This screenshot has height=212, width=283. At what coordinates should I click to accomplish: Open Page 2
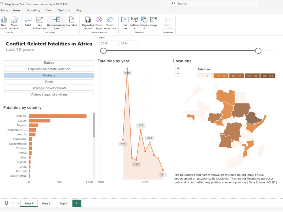coord(46,203)
